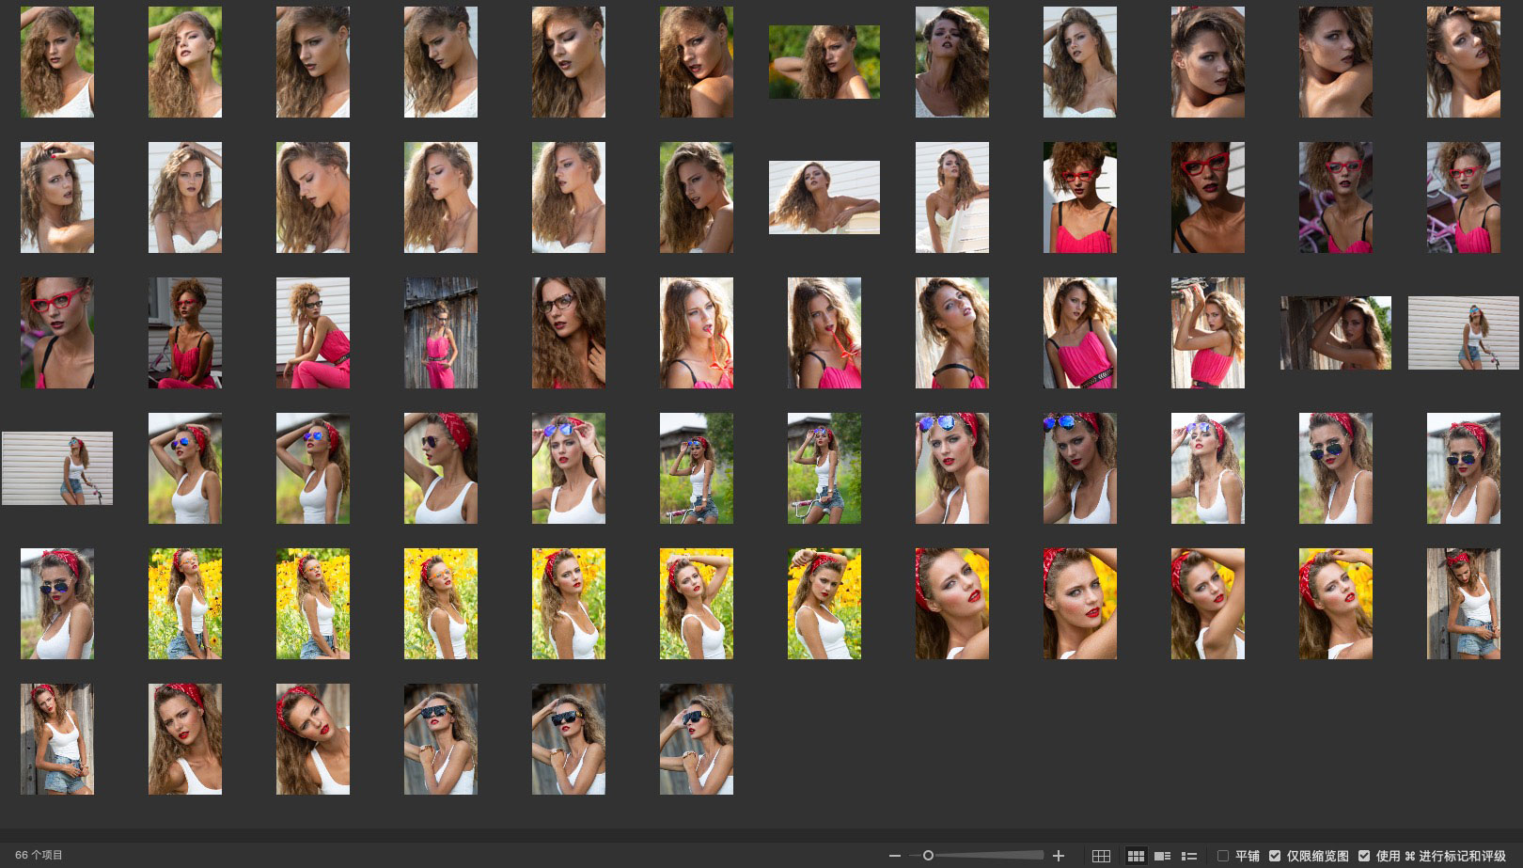Open the landscape photo of dark wooden barn

tap(1335, 333)
